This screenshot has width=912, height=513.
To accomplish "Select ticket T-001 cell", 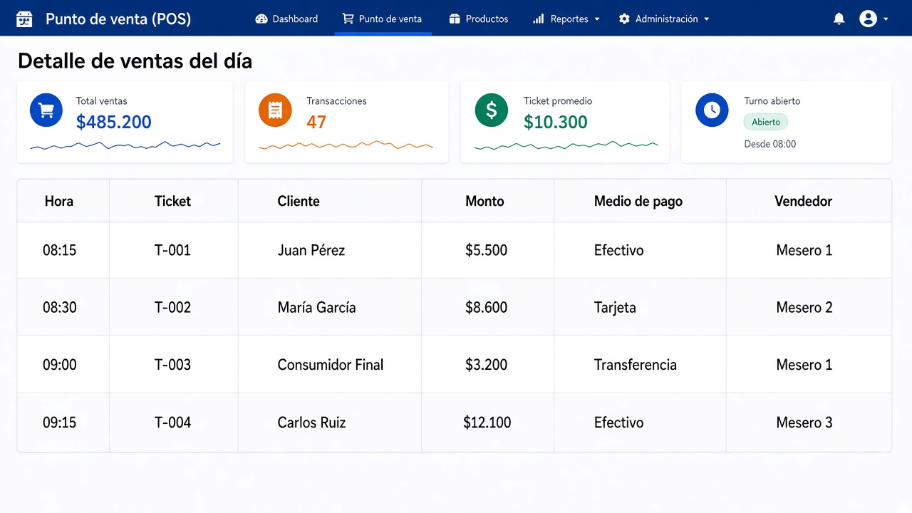I will (173, 250).
